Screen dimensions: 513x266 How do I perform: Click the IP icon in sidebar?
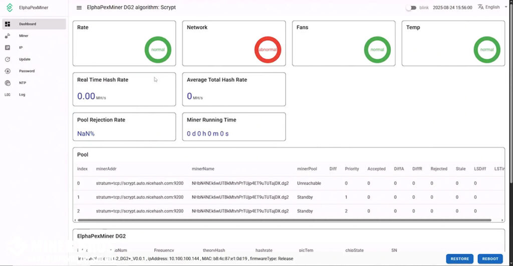pyautogui.click(x=8, y=47)
